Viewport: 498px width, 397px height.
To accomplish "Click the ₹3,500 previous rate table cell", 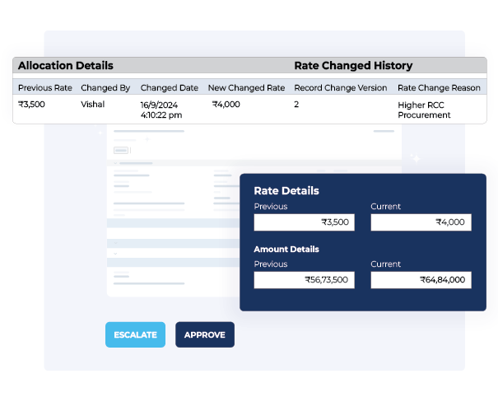I will pyautogui.click(x=32, y=105).
